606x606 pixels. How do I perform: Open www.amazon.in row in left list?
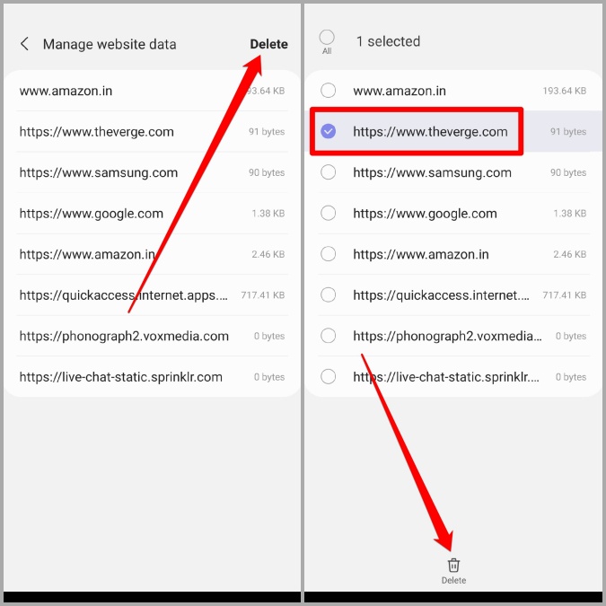152,91
